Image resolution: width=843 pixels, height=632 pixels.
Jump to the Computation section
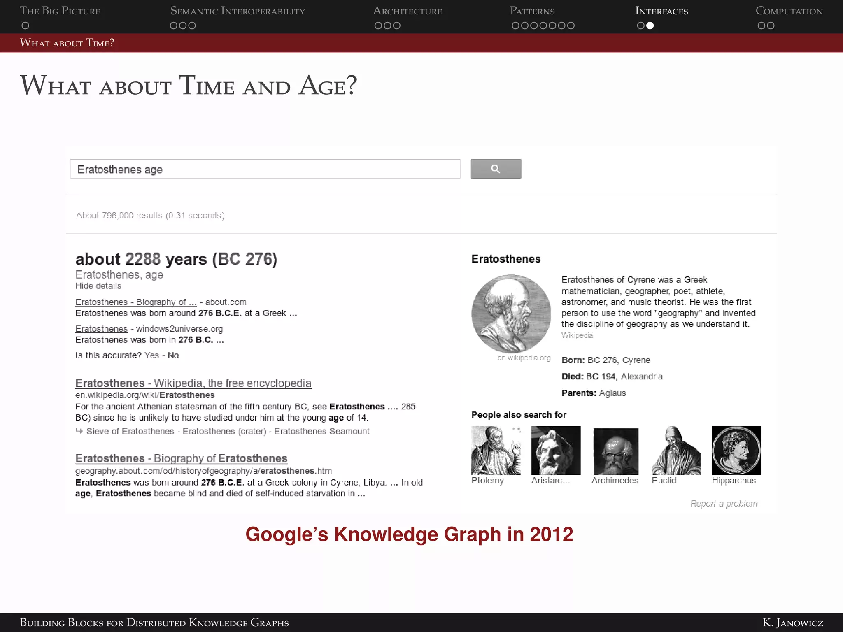tap(789, 11)
